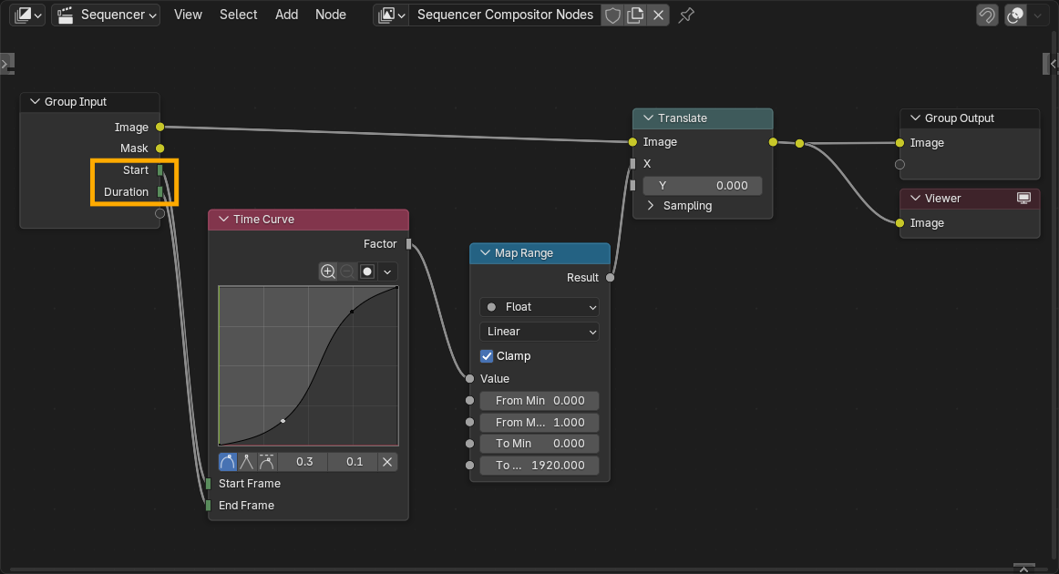The height and width of the screenshot is (574, 1059).
Task: Delete the selected curve point
Action: (x=387, y=462)
